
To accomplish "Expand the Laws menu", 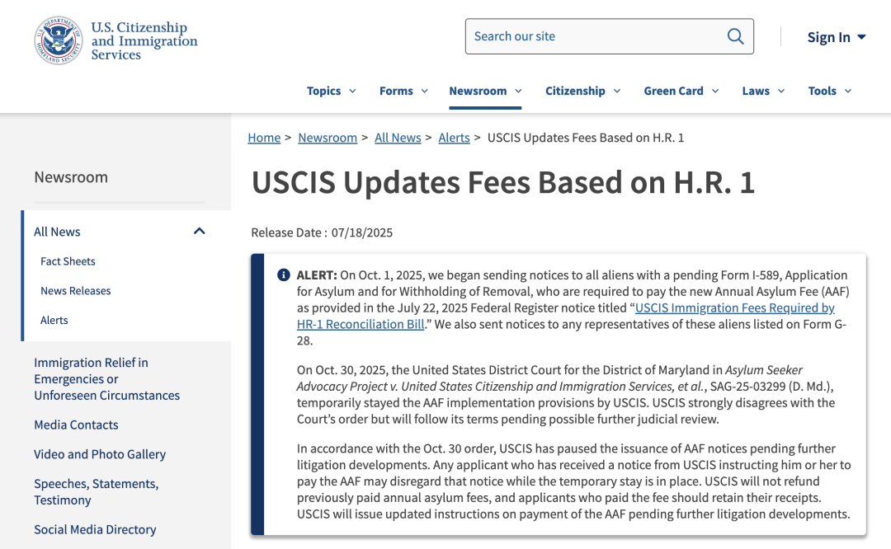I will [x=763, y=91].
